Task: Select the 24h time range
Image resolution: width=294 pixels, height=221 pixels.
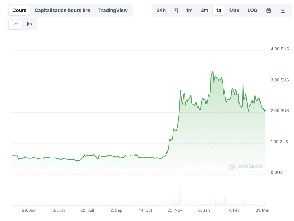Action: pyautogui.click(x=161, y=10)
